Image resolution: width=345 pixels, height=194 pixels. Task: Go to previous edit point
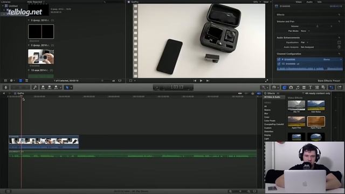195,81
